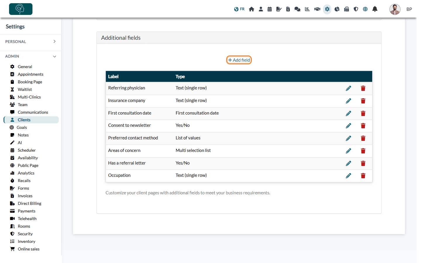Open Communications settings
Viewport: 421px width, 263px height.
(33, 112)
